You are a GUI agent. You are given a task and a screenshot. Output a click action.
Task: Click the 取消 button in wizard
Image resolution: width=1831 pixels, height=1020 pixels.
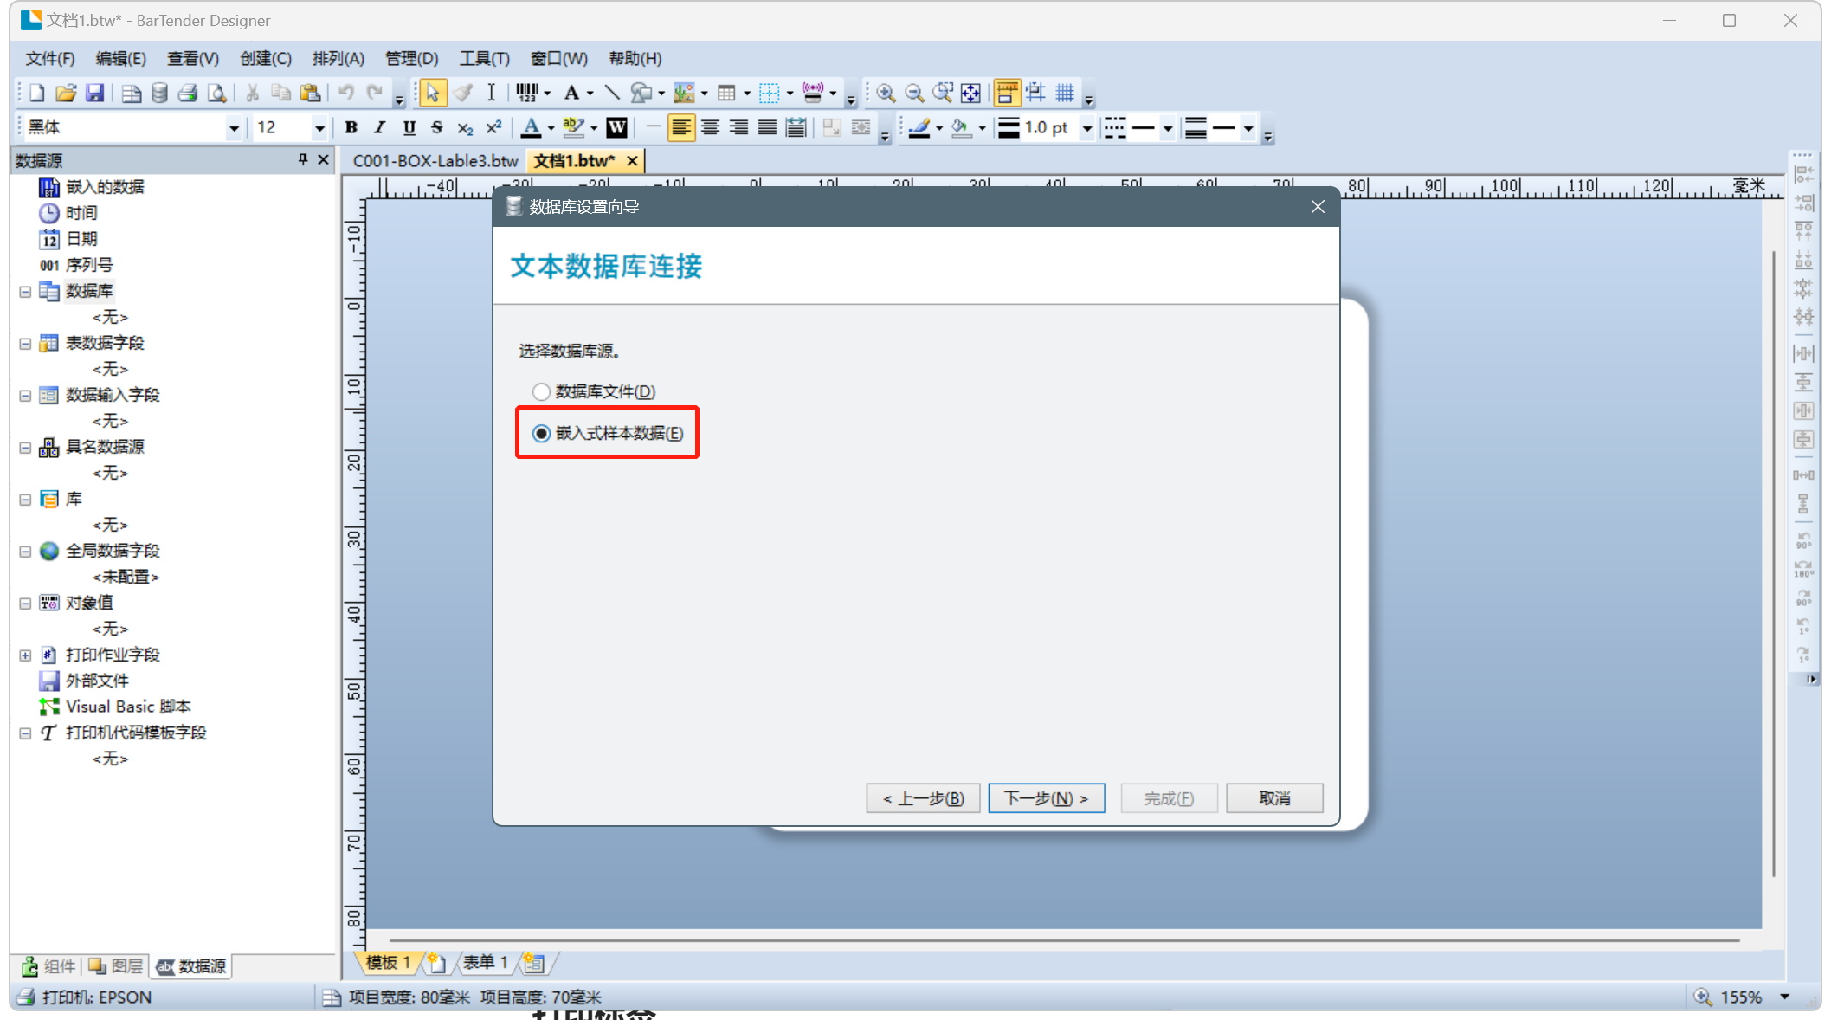click(x=1273, y=797)
